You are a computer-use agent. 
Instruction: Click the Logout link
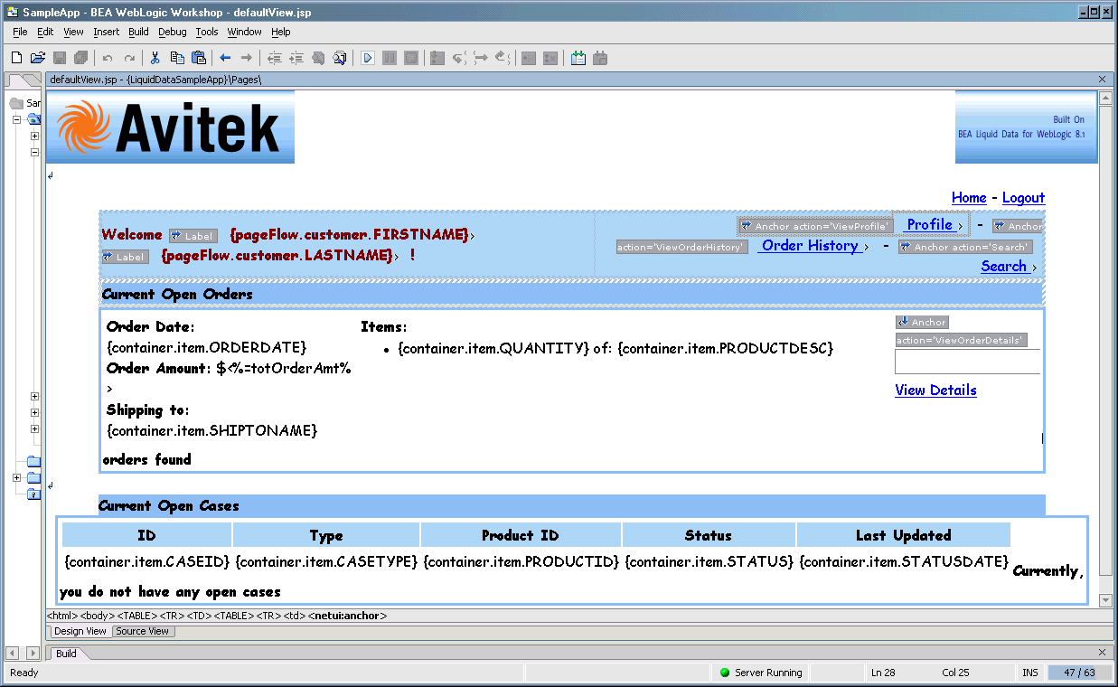pyautogui.click(x=1023, y=198)
